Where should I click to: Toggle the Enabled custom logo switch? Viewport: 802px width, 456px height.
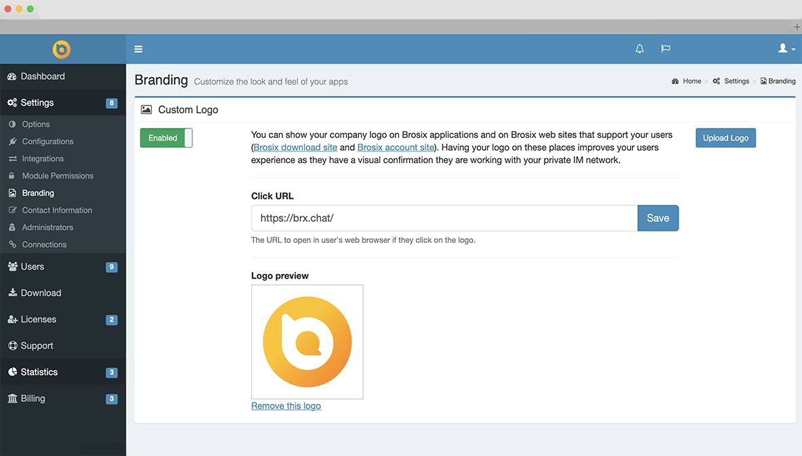point(166,138)
